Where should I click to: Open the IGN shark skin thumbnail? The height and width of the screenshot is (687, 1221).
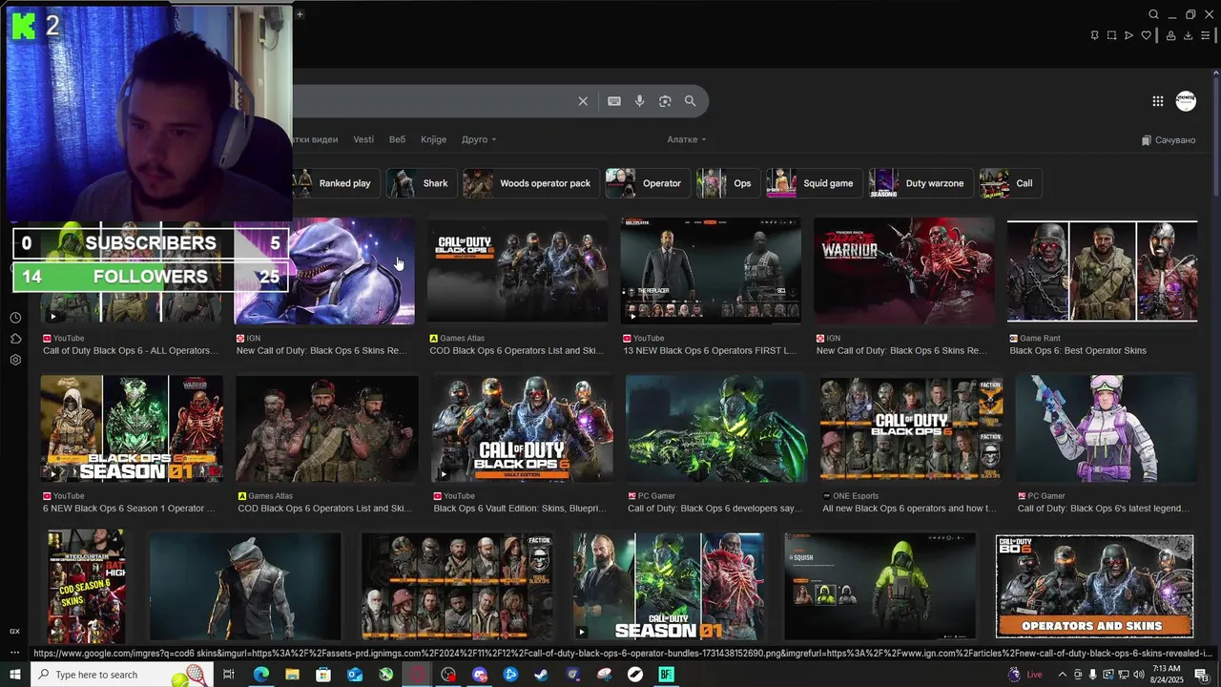(324, 271)
